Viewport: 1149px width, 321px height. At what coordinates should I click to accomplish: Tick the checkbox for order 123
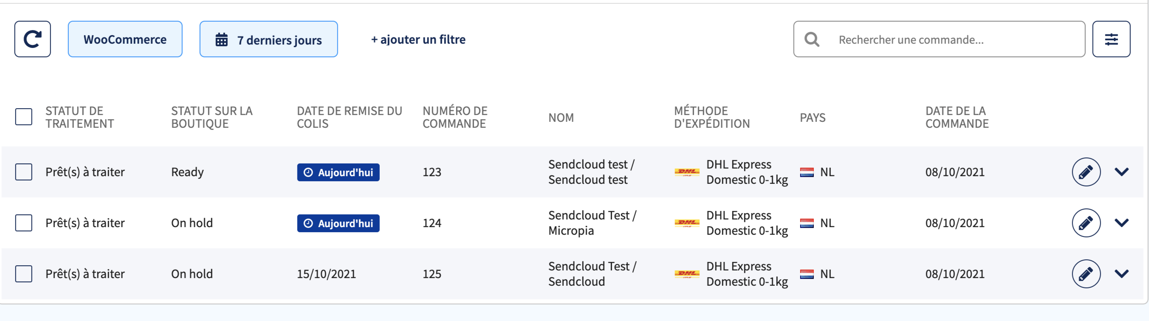[24, 172]
